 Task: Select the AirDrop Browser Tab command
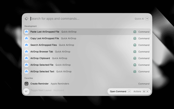[87, 52]
